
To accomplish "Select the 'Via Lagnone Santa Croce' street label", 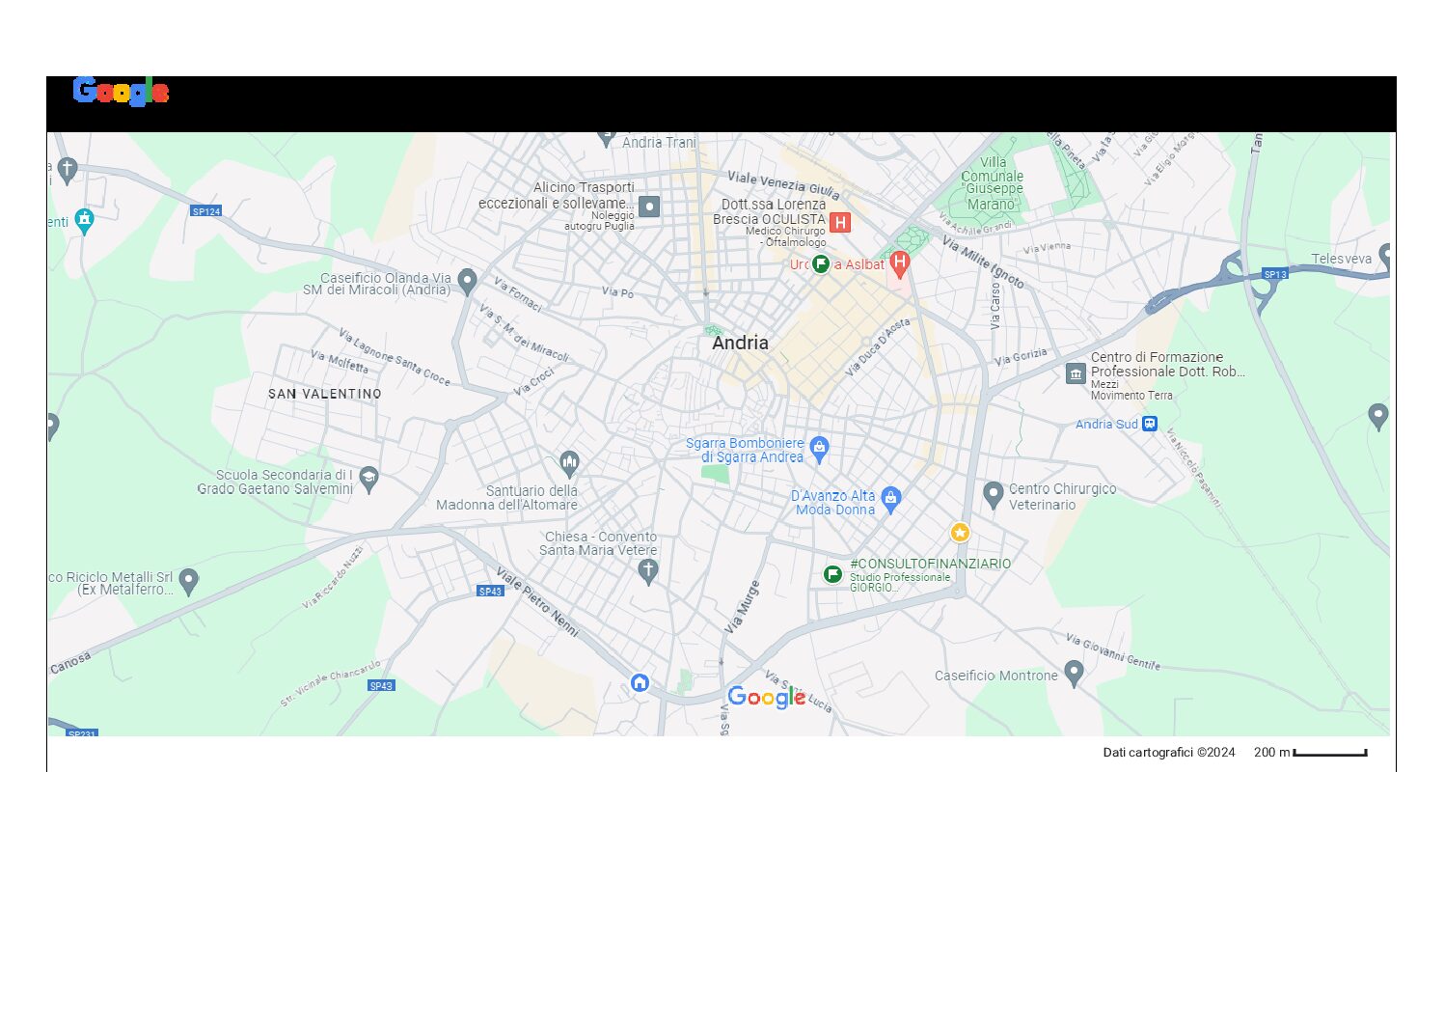I will [x=394, y=357].
